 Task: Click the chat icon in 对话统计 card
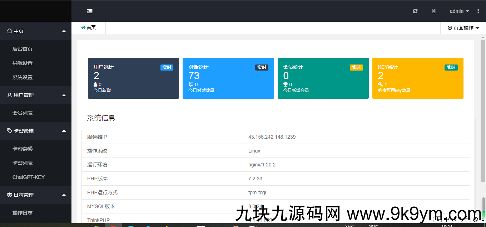[190, 84]
